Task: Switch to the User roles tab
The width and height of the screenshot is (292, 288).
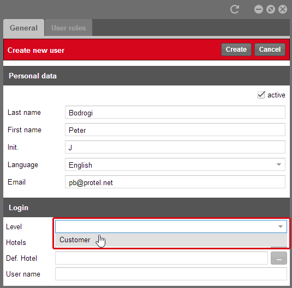Action: coord(69,28)
